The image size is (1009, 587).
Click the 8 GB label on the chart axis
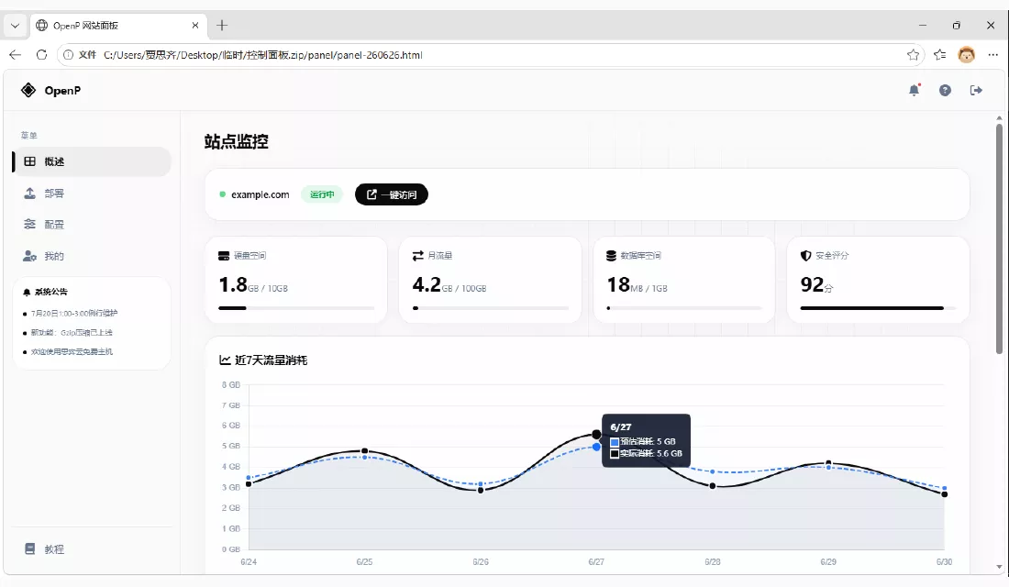[x=231, y=385]
